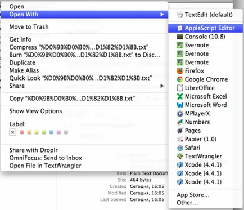244x210 pixels.
Task: Choose Get Info
Action: pyautogui.click(x=84, y=39)
